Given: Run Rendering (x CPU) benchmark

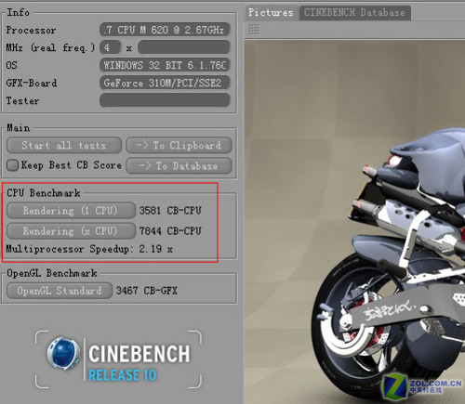Looking at the screenshot, I should 71,231.
